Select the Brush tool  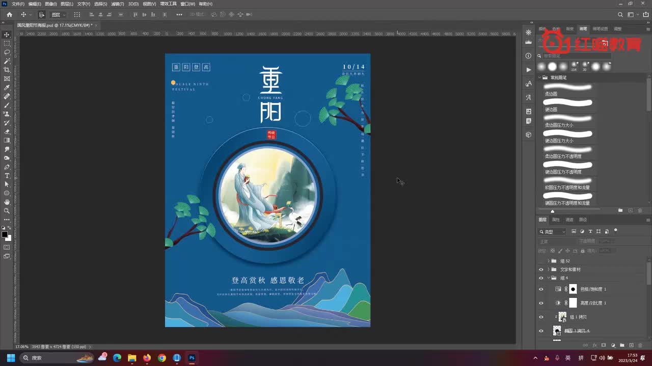pyautogui.click(x=7, y=105)
